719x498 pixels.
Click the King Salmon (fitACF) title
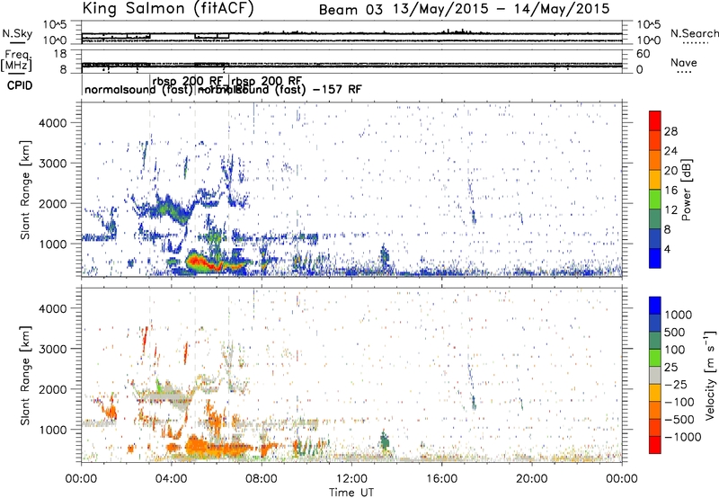168,8
